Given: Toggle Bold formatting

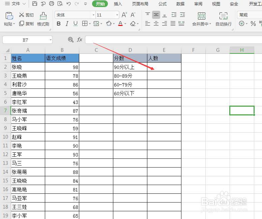Looking at the screenshot, I should tap(58, 24).
